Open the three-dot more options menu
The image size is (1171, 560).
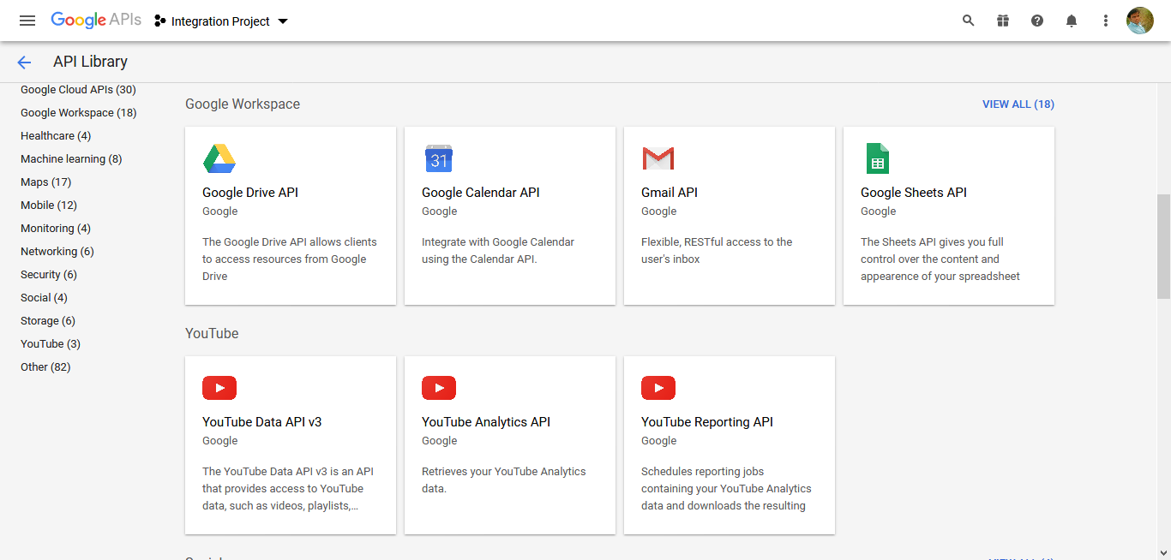pyautogui.click(x=1106, y=21)
